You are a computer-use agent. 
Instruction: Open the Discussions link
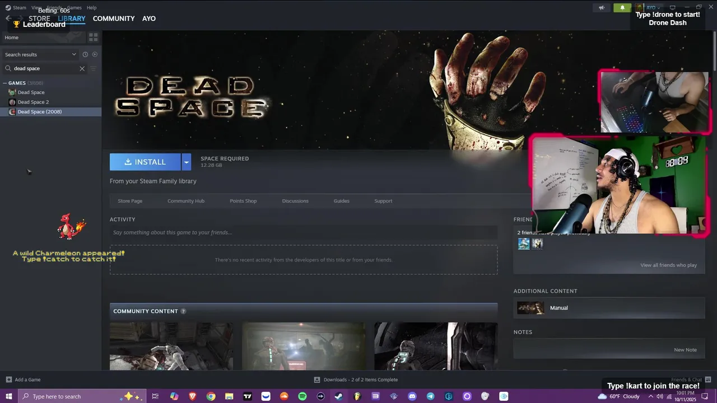click(295, 201)
